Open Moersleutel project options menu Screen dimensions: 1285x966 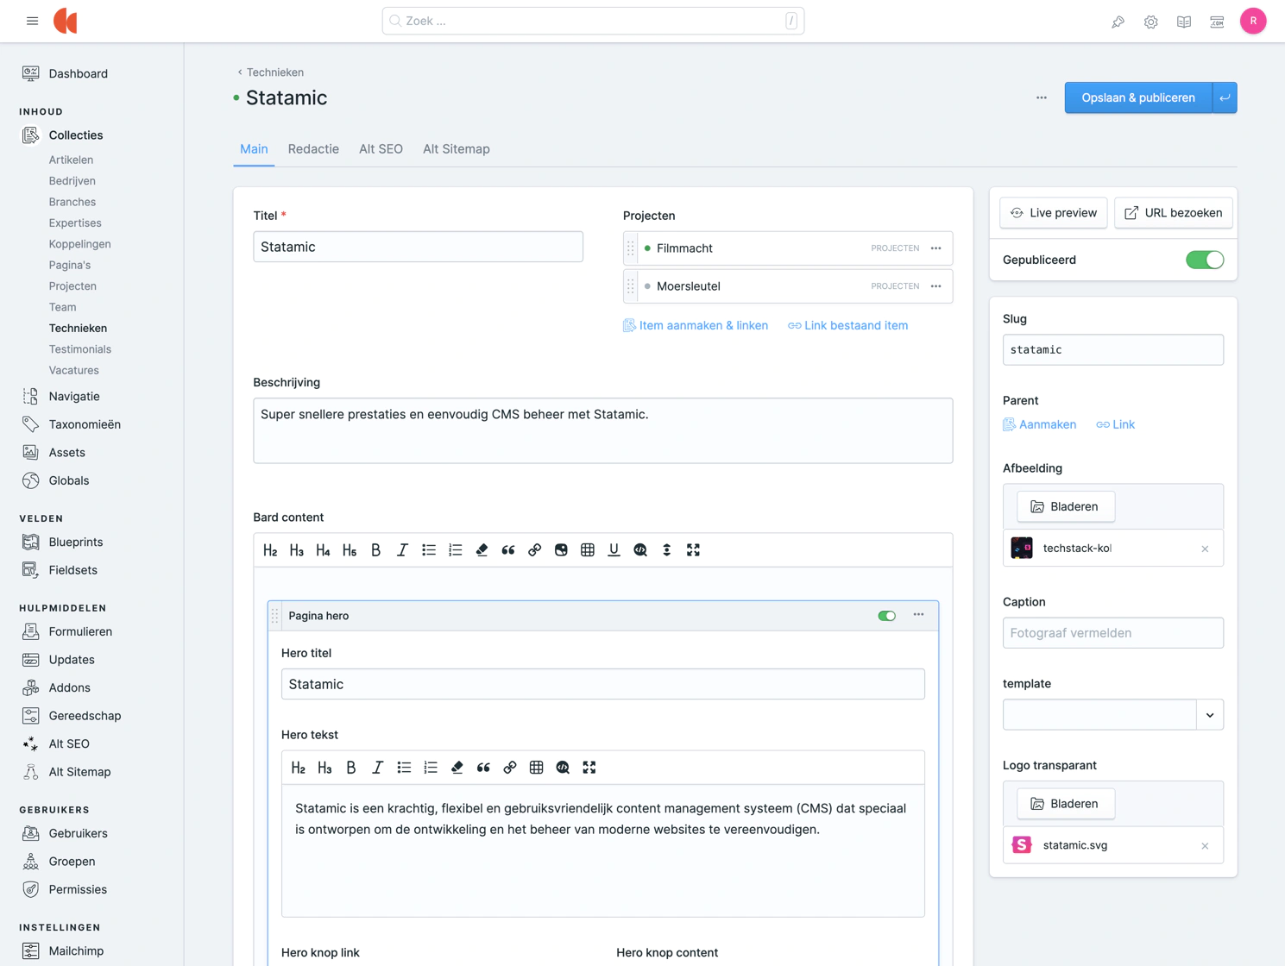[x=935, y=286]
